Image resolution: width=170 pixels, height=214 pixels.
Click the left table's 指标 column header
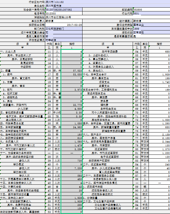[72, 44]
